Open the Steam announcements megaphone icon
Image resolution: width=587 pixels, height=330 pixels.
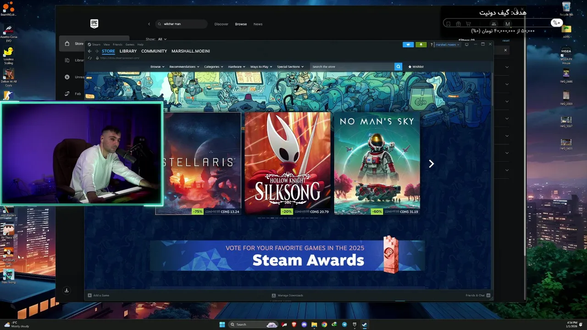[x=408, y=44]
